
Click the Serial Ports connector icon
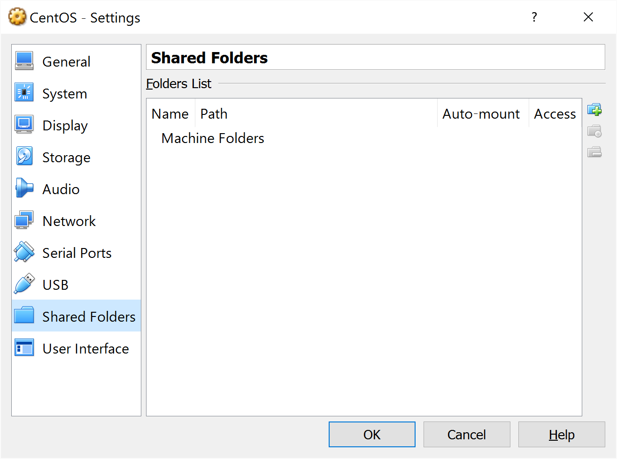click(x=24, y=252)
